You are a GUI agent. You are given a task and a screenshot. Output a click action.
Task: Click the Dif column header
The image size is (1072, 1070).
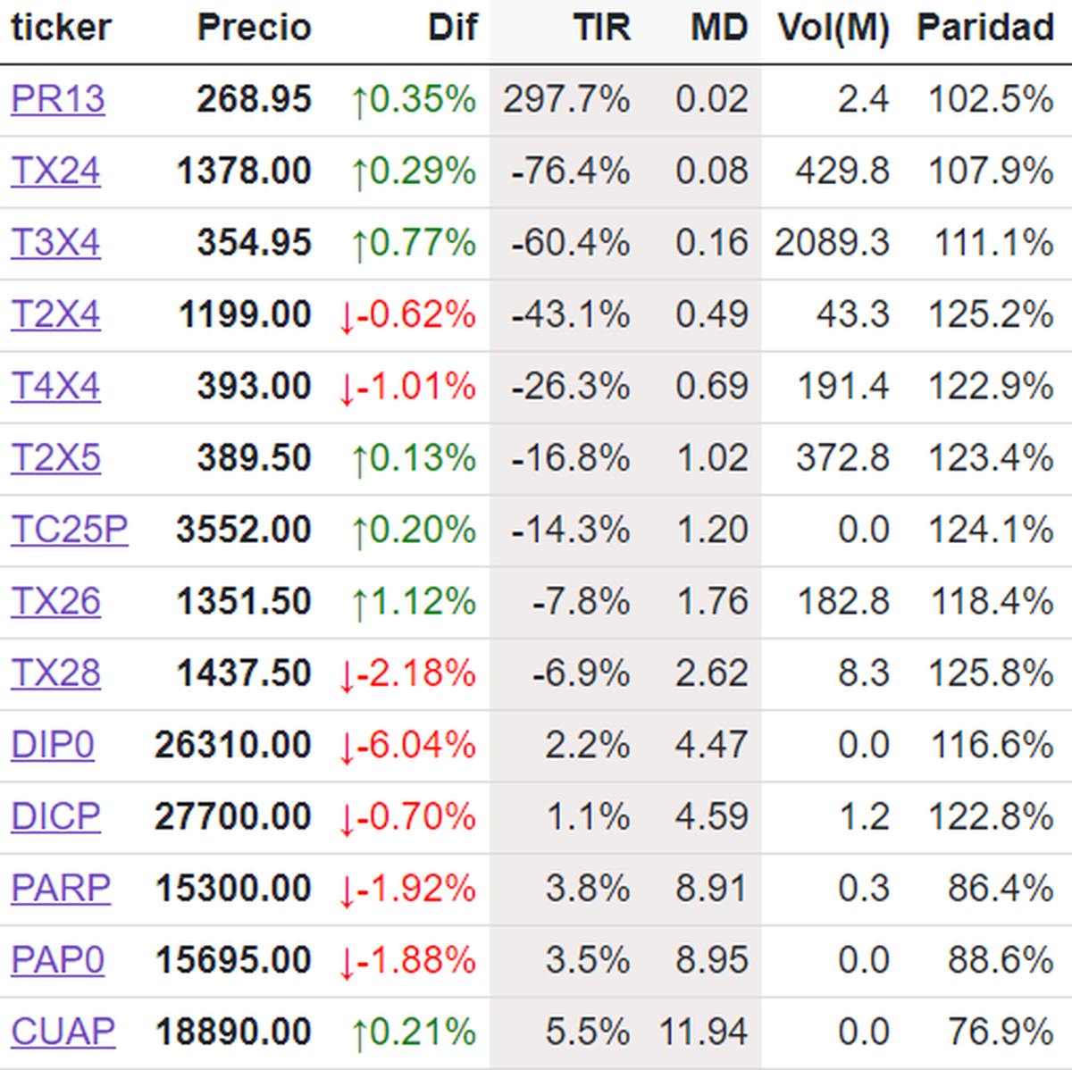tap(452, 28)
